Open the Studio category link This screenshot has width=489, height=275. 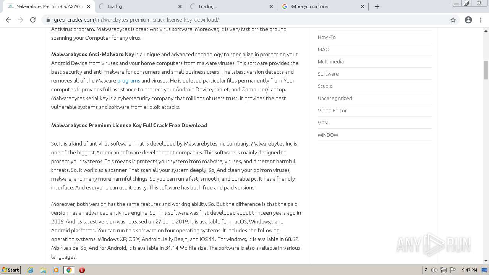point(325,86)
